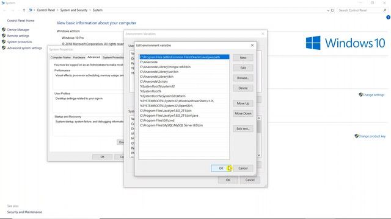Click the Advanced system settings shield icon

(x=4, y=48)
